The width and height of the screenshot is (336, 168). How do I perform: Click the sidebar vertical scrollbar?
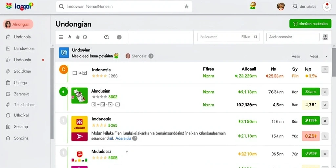tap(52, 93)
